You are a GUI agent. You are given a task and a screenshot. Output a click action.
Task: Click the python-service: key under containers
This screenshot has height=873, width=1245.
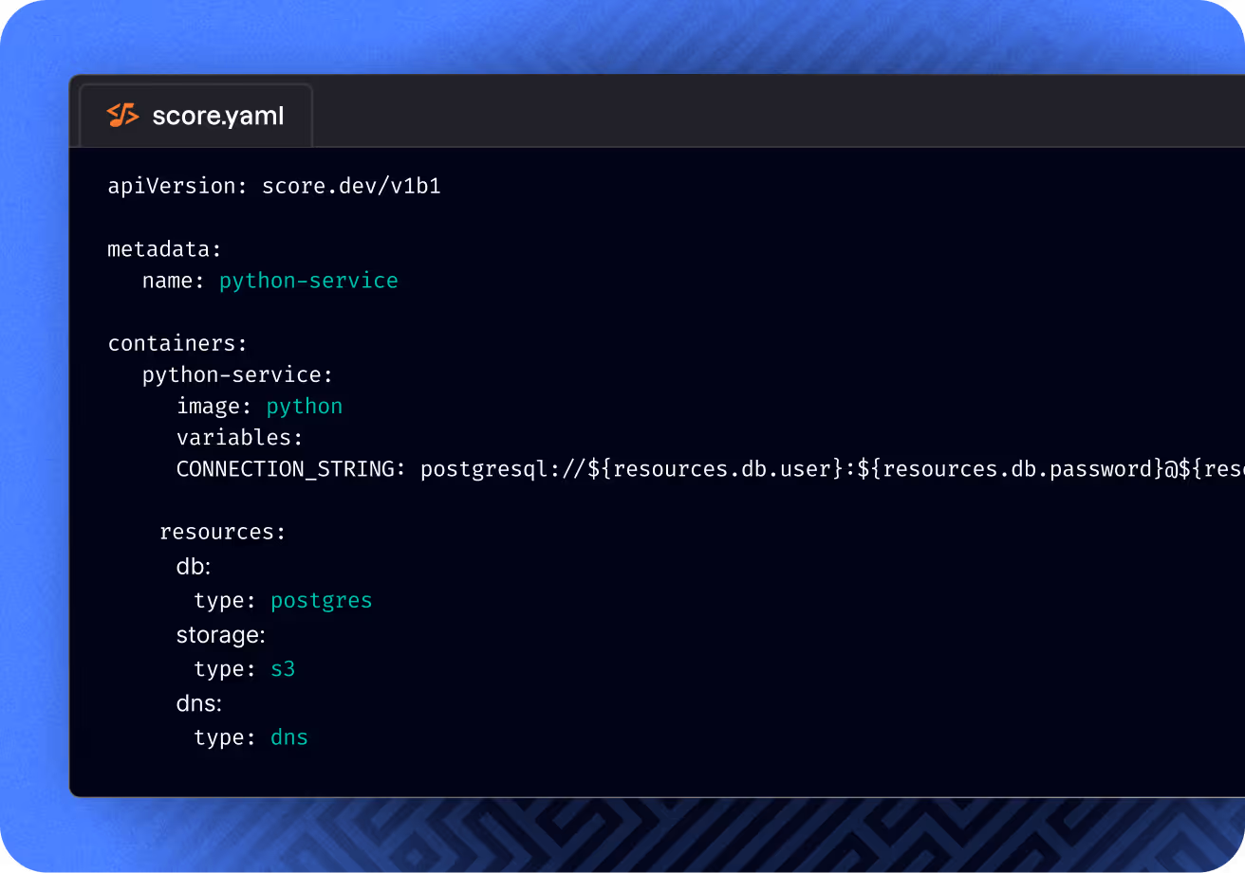click(x=237, y=374)
